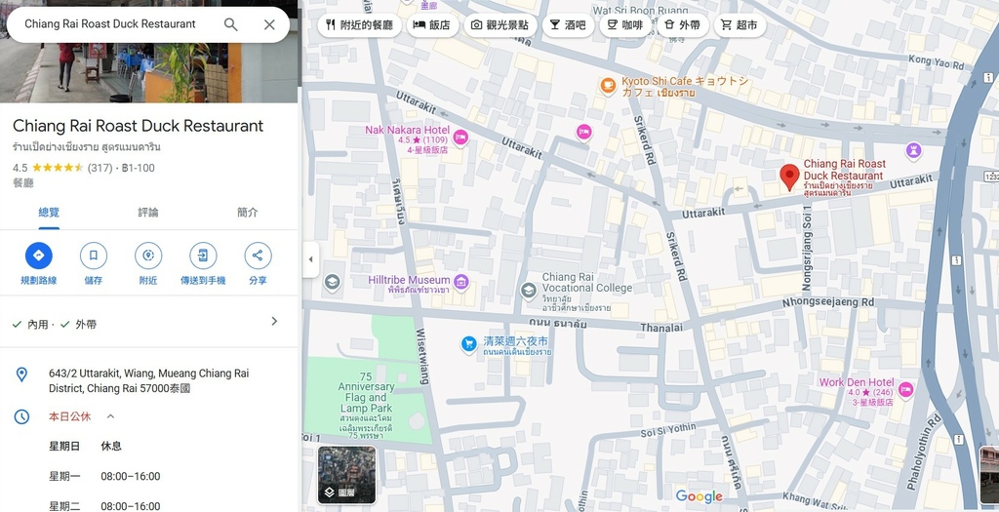Click Chiang Rai Vocational College marker
999x512 pixels.
(x=528, y=291)
